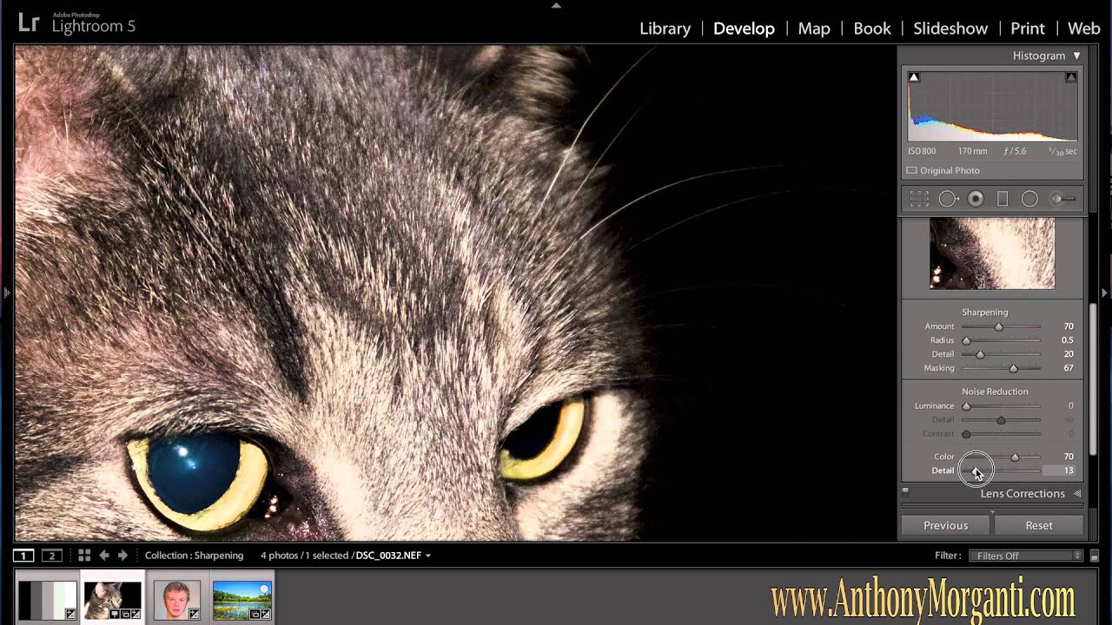Select the grayscale stripes filmstrip thumbnail
This screenshot has width=1112, height=625.
pyautogui.click(x=48, y=601)
